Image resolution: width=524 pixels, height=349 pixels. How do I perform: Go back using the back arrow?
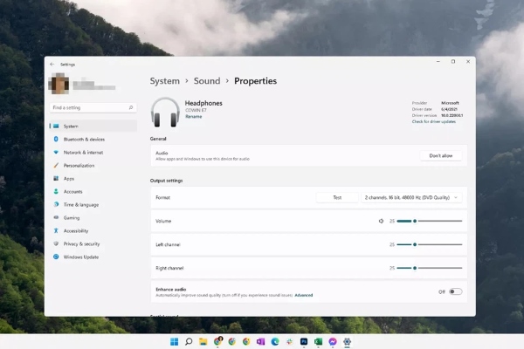point(52,64)
